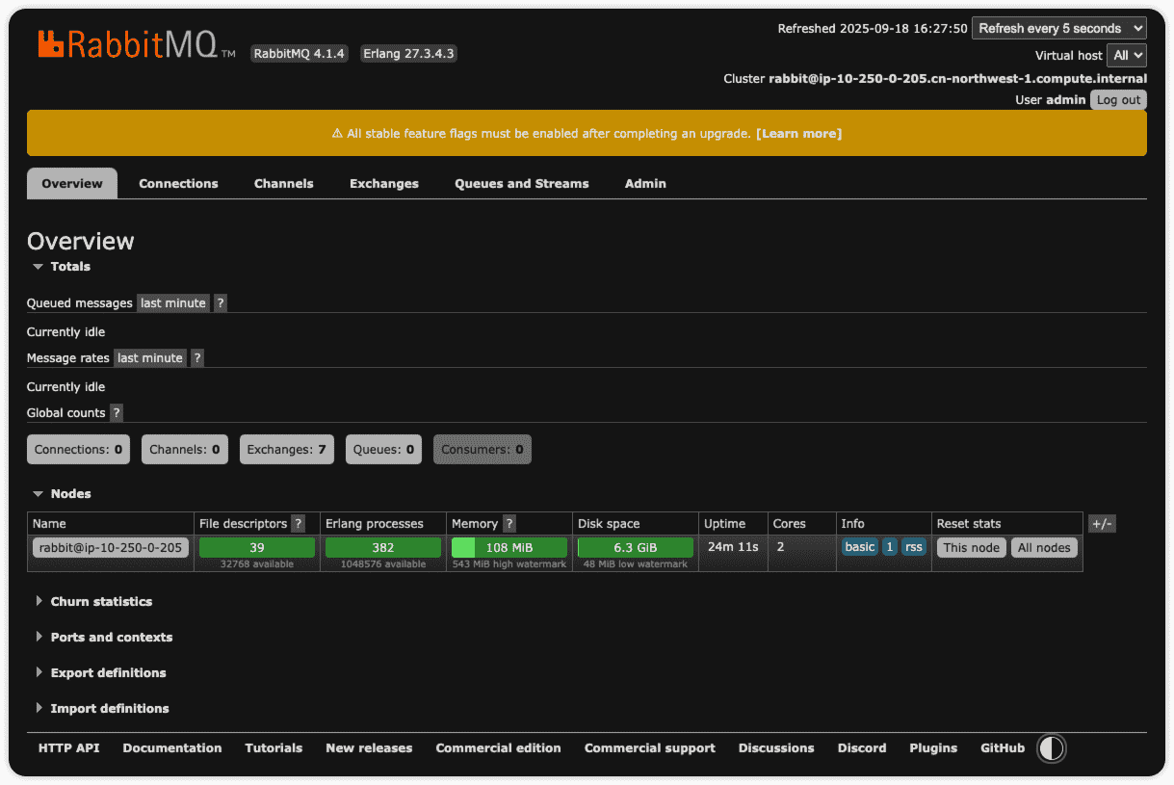Open the Discord footer link

[862, 748]
